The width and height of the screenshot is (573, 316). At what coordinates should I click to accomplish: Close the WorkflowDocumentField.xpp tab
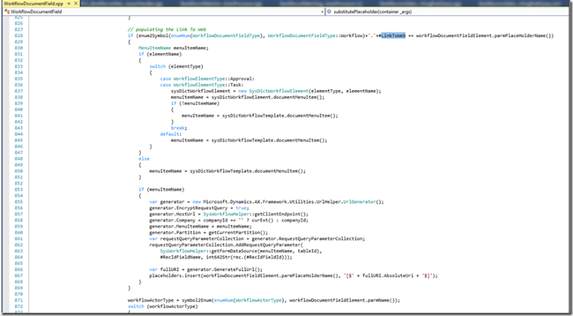pyautogui.click(x=75, y=4)
